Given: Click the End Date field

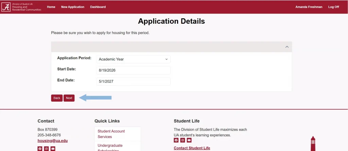Looking at the screenshot, I should coord(133,82).
